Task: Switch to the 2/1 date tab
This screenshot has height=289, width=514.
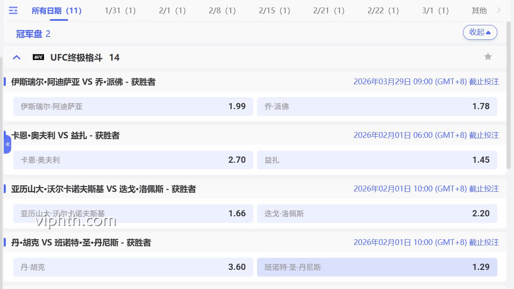Action: [x=172, y=10]
